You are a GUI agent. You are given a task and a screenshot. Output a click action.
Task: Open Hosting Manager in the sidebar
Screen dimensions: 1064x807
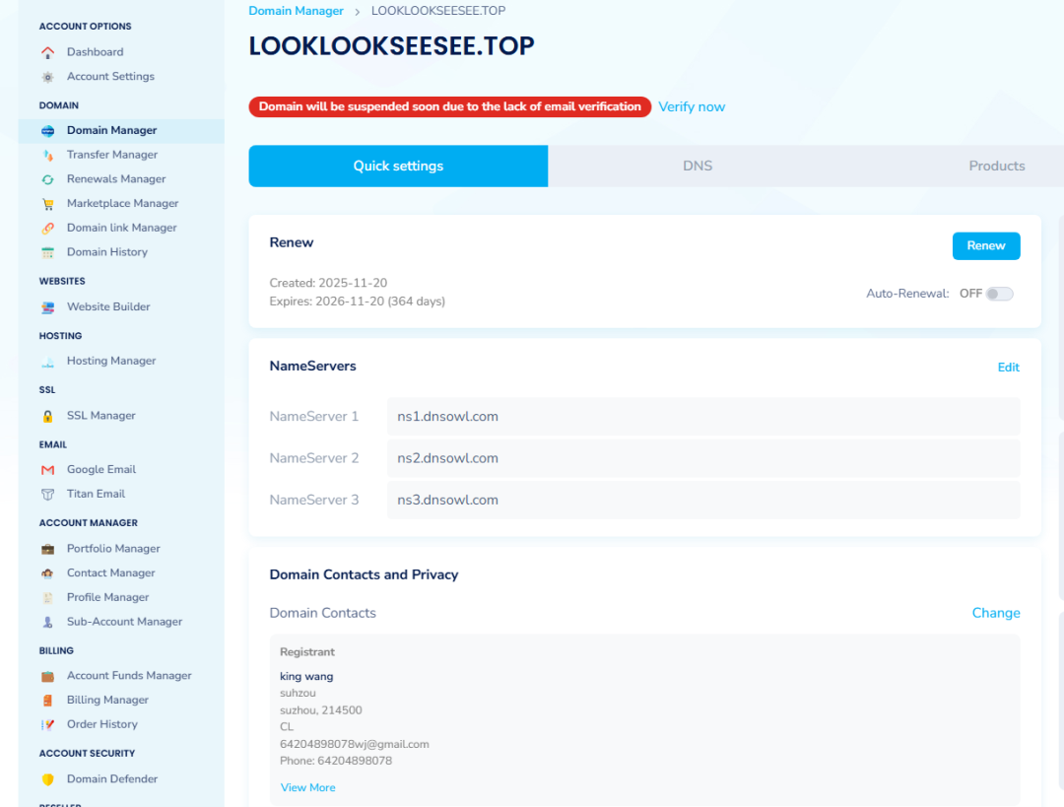pos(111,361)
